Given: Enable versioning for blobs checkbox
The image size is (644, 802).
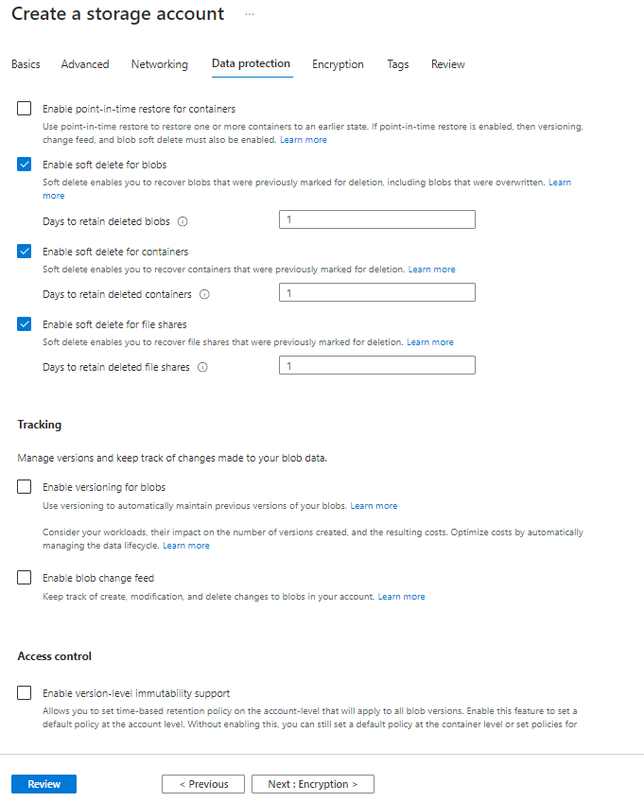Looking at the screenshot, I should pyautogui.click(x=25, y=487).
